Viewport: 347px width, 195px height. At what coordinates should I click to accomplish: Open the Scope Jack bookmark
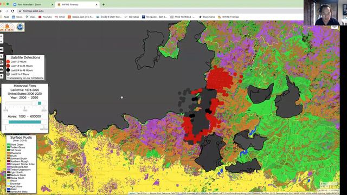pyautogui.click(x=81, y=17)
